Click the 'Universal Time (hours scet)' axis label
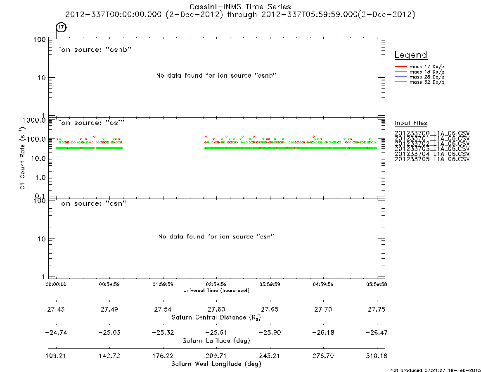The width and height of the screenshot is (481, 372). [x=216, y=290]
